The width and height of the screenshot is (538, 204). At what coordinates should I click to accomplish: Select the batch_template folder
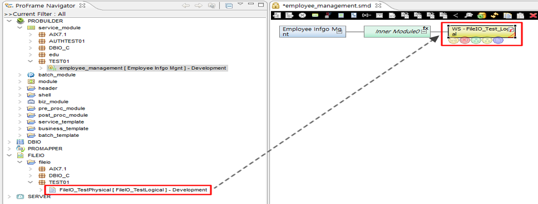[59, 135]
